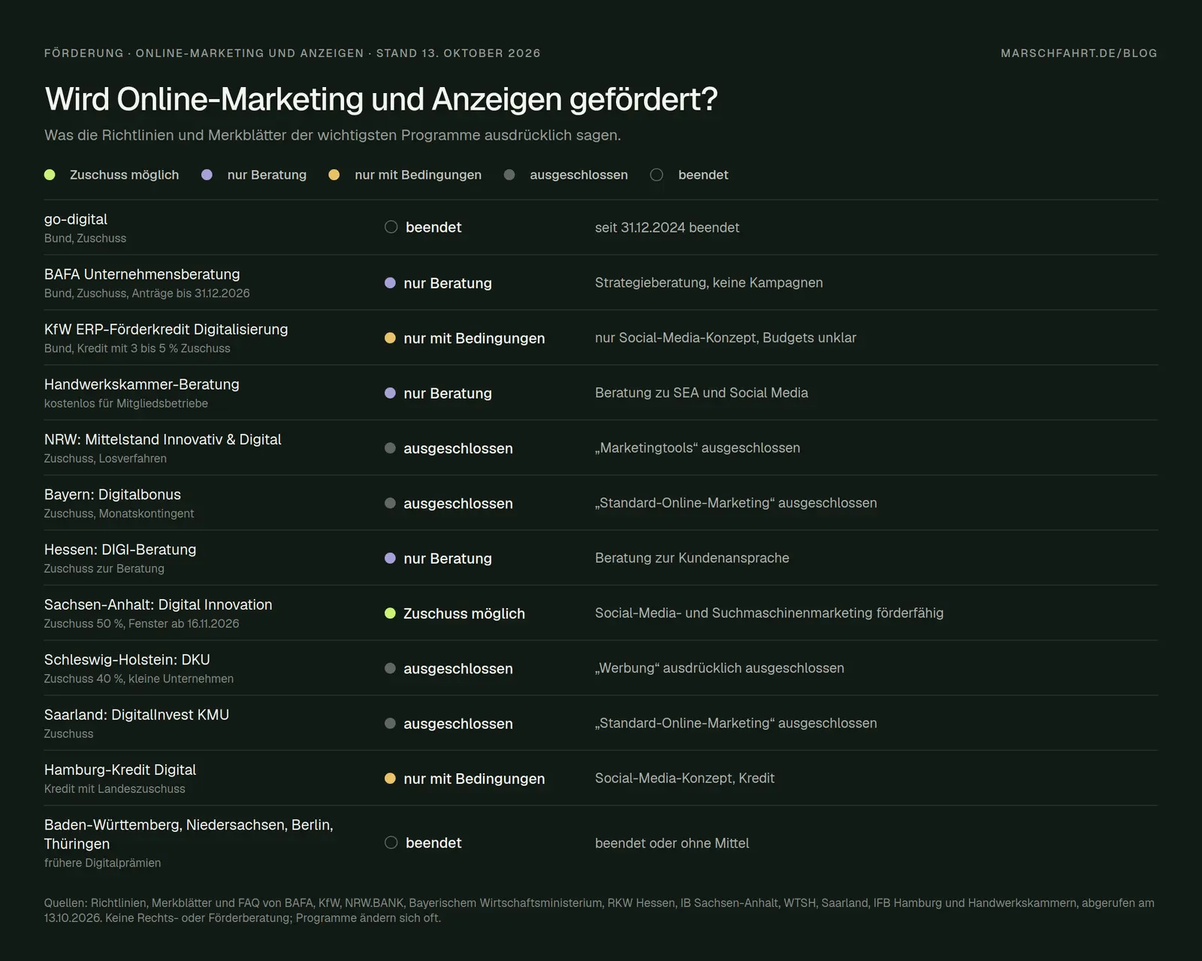This screenshot has height=961, width=1202.
Task: Click 'Social-Media- und Suchmaschinenmarketing förderfähig' note
Action: (769, 613)
